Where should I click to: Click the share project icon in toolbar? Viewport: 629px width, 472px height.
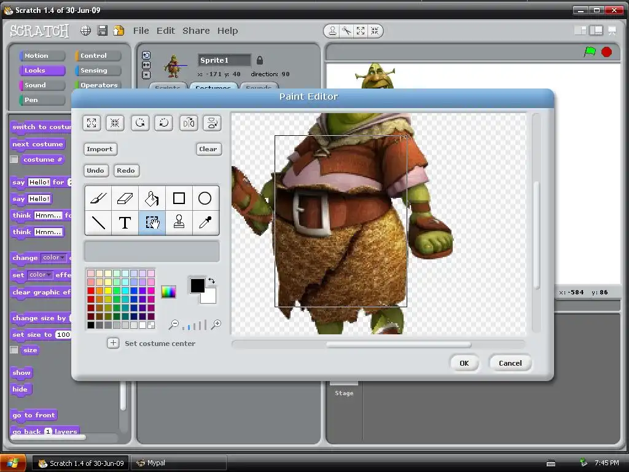[119, 31]
